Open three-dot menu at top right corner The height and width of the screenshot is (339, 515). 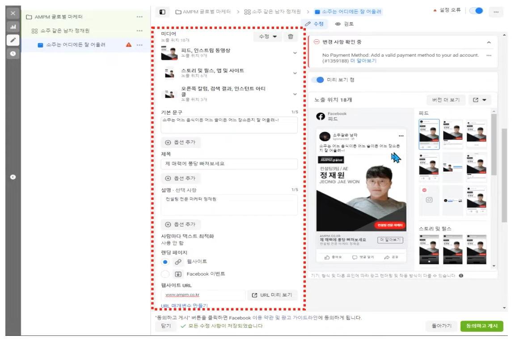(x=495, y=12)
